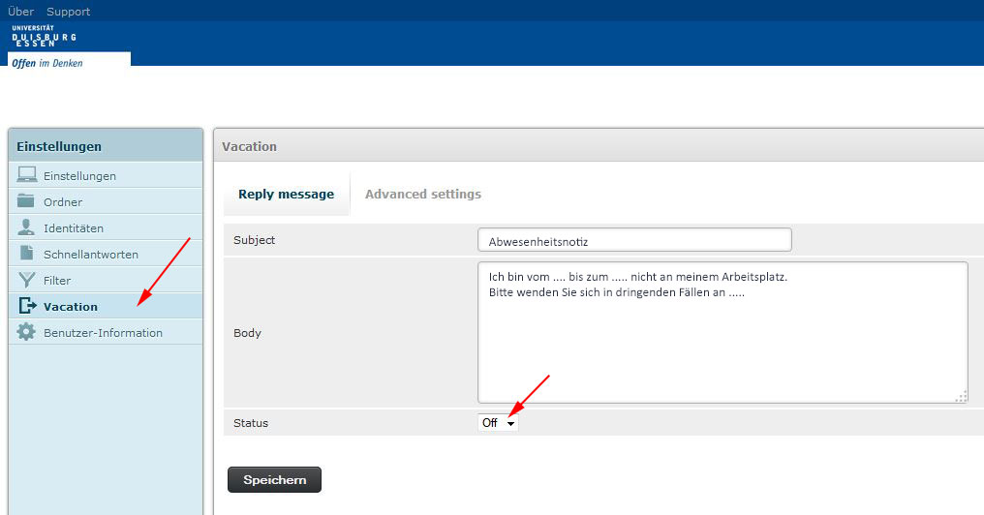Click the Universität Duisburg Essen logo
Screen dimensions: 984x515
pyautogui.click(x=45, y=37)
